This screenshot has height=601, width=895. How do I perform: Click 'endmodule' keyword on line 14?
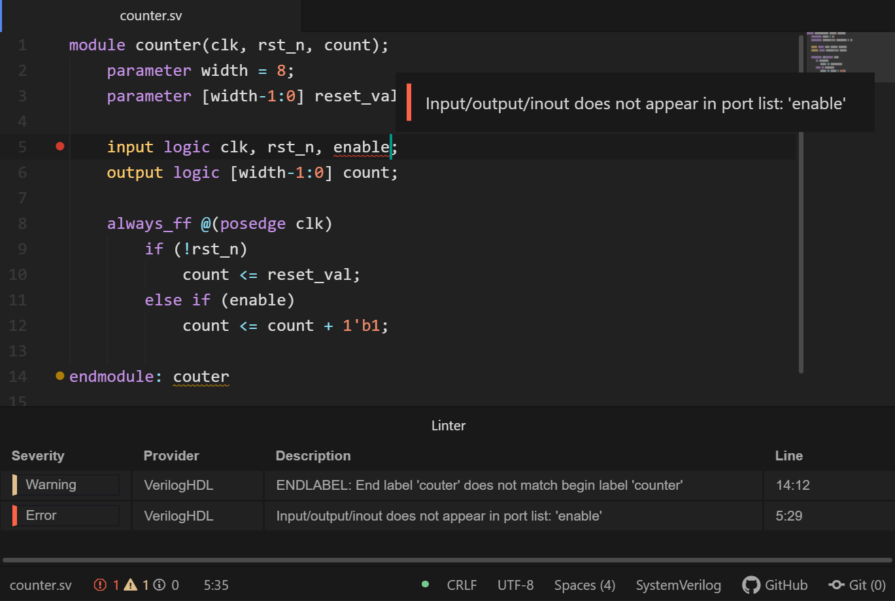(112, 377)
